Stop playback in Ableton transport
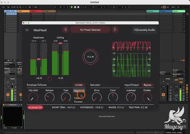190x134 pixels. [75, 7]
